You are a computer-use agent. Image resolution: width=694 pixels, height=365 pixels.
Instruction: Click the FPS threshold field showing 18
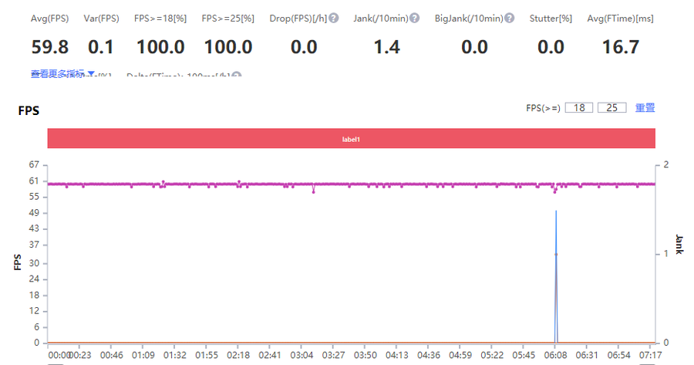point(579,108)
